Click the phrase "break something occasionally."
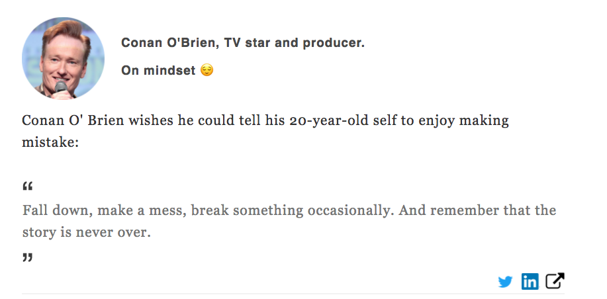Image resolution: width=607 pixels, height=299 pixels. point(293,210)
